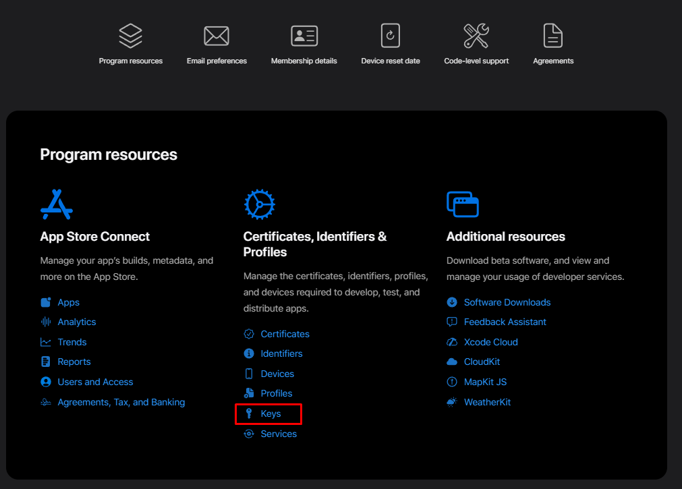Click the Certificates, Identifiers & Profiles heading

point(315,244)
